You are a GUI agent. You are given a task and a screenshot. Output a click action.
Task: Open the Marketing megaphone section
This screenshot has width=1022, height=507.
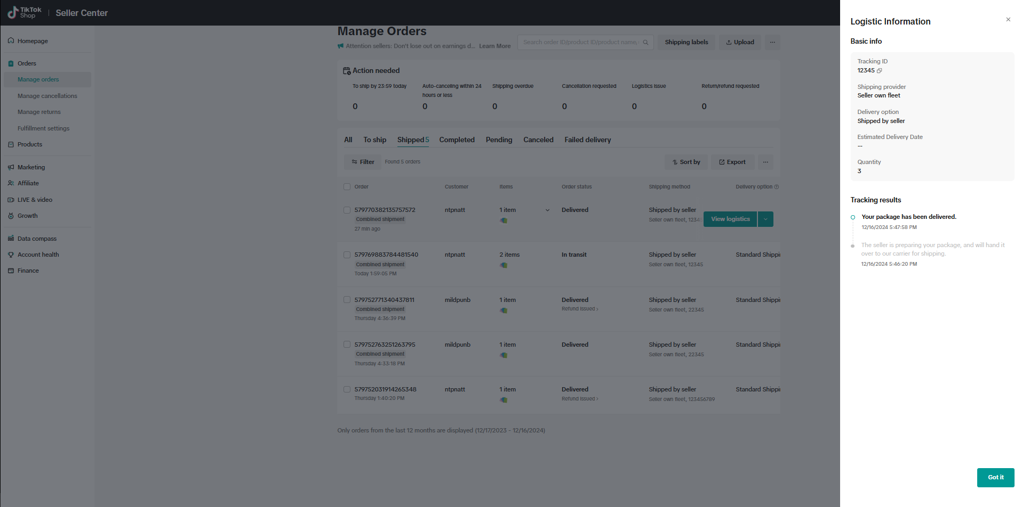11,167
